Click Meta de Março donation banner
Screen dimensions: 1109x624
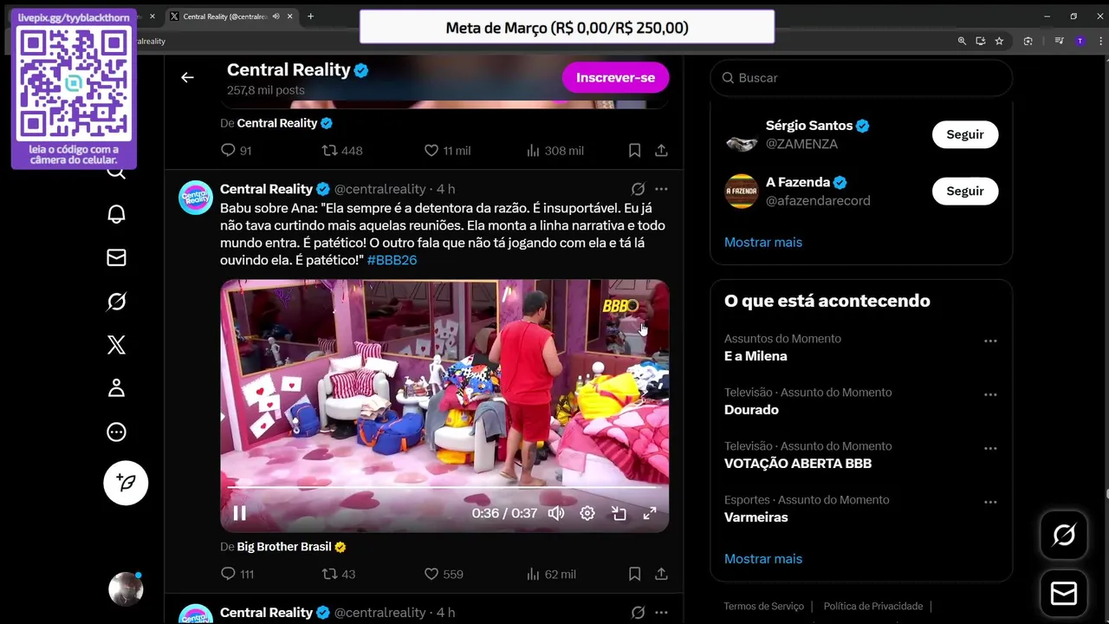[x=567, y=28]
